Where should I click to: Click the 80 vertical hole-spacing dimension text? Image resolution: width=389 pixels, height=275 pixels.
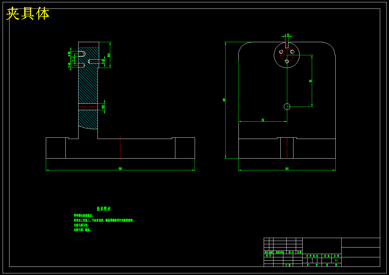(x=310, y=81)
